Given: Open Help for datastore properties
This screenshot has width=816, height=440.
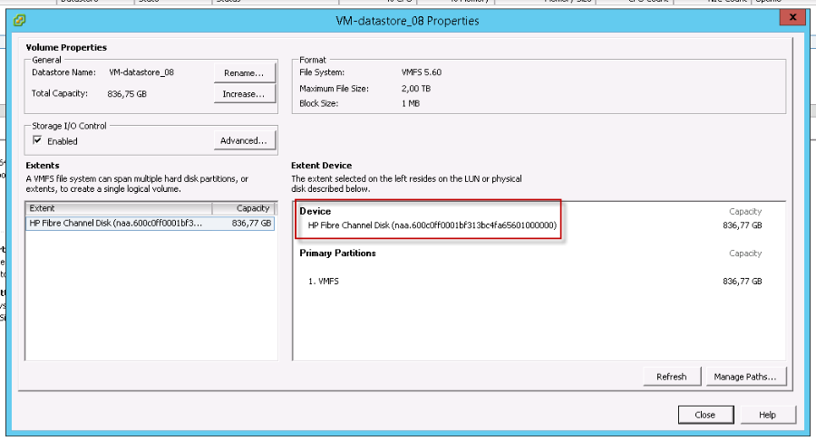Looking at the screenshot, I should (x=766, y=415).
